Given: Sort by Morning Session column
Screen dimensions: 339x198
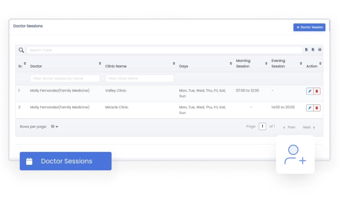Looking at the screenshot, I should point(266,63).
